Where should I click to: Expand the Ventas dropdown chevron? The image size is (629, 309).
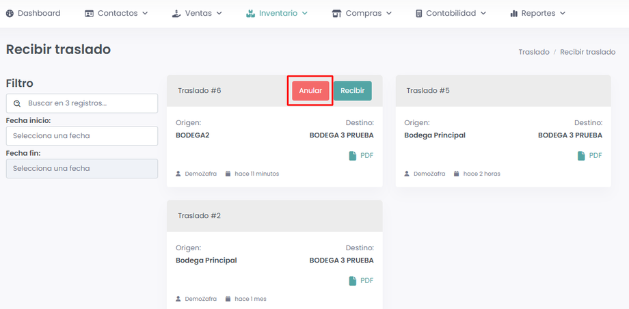tap(219, 14)
